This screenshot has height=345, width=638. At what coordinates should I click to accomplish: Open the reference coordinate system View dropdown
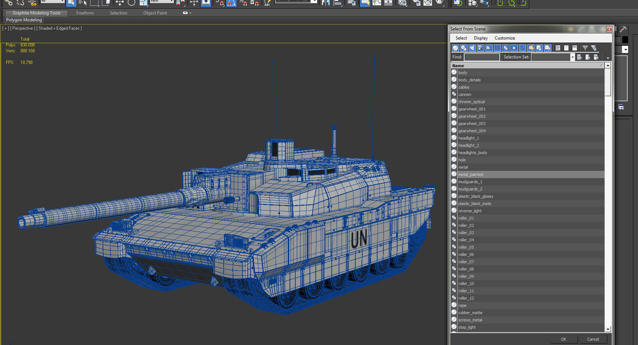tap(162, 2)
